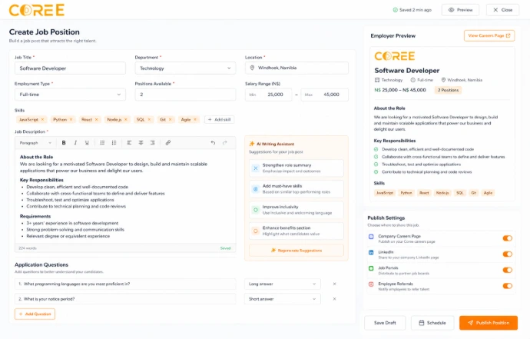Click the Schedule button
The height and width of the screenshot is (339, 530).
[432, 323]
